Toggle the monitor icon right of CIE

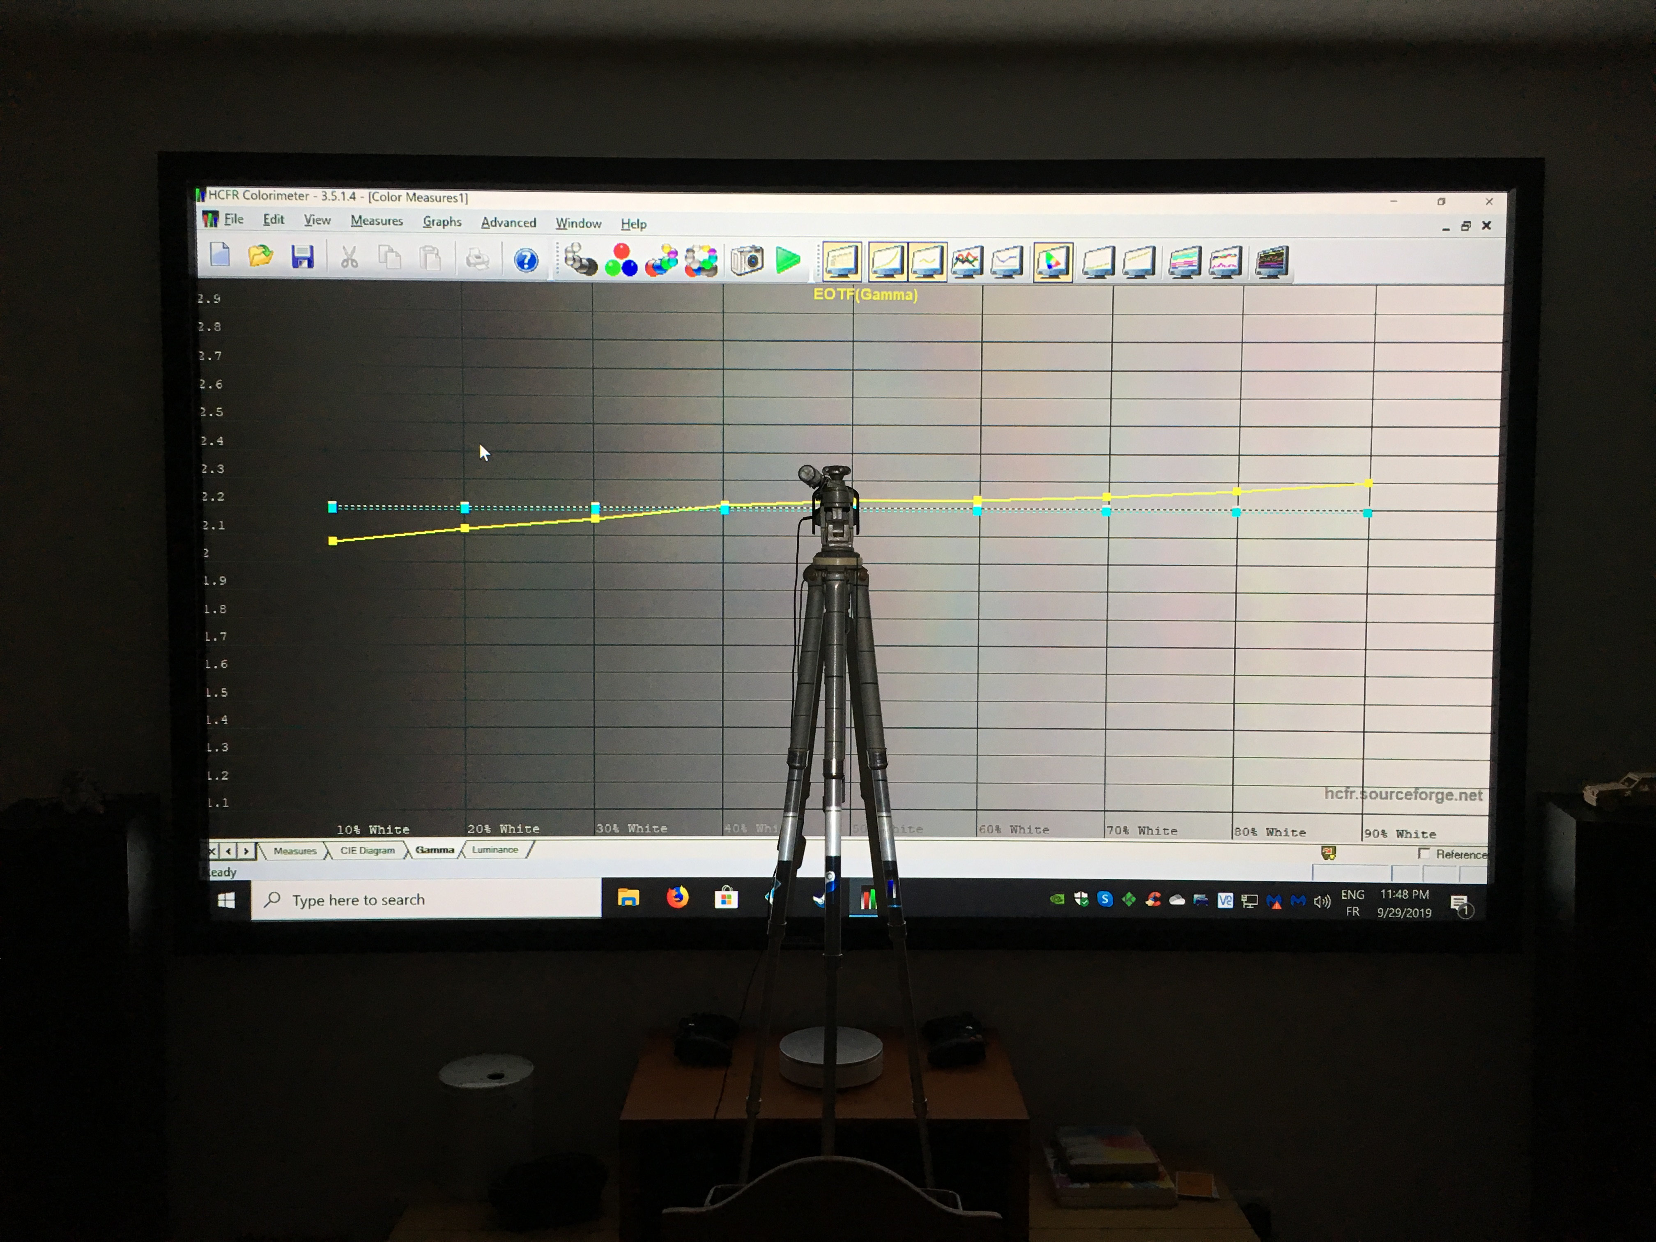tap(1098, 263)
